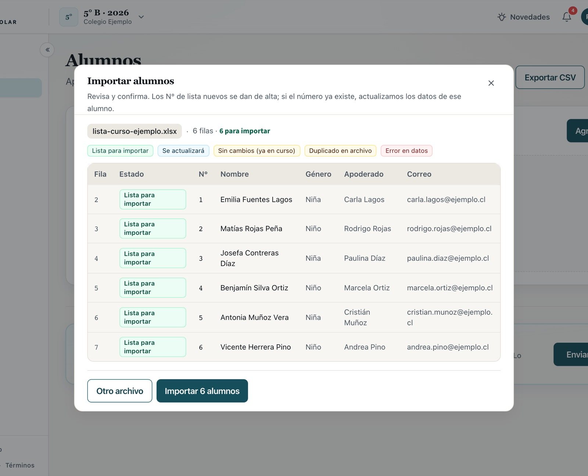
Task: Click email cristian.munoz@ejemplo.cl
Action: coord(450,317)
